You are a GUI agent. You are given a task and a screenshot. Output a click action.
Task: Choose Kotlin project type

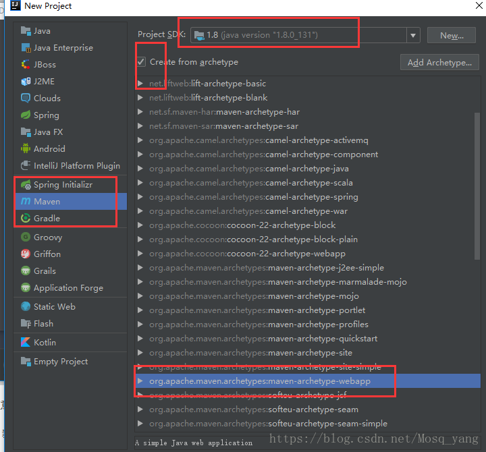pos(71,342)
